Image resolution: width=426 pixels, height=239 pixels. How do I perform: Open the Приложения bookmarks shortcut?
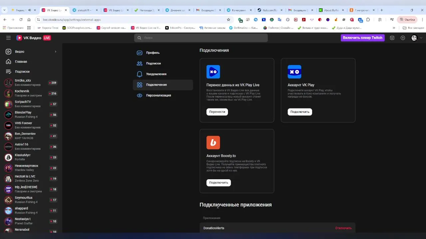(x=13, y=28)
